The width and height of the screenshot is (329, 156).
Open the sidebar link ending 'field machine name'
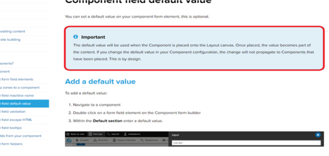[x=17, y=96]
